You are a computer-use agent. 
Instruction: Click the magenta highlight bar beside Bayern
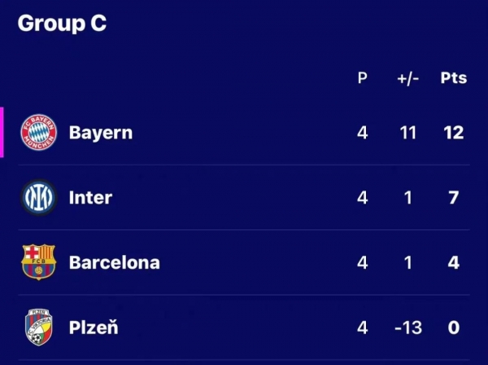2,132
